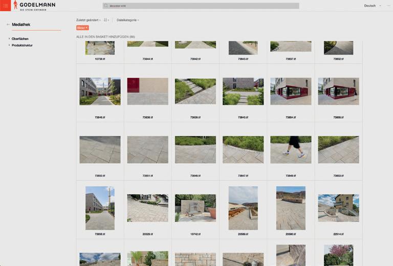This screenshot has height=266, width=393.
Task: Click the Godelmann logo
Action: 34,6
